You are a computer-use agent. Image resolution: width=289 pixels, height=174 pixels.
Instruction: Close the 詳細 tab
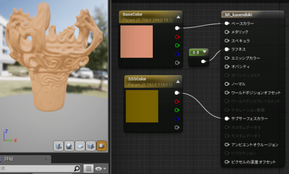coord(46,159)
